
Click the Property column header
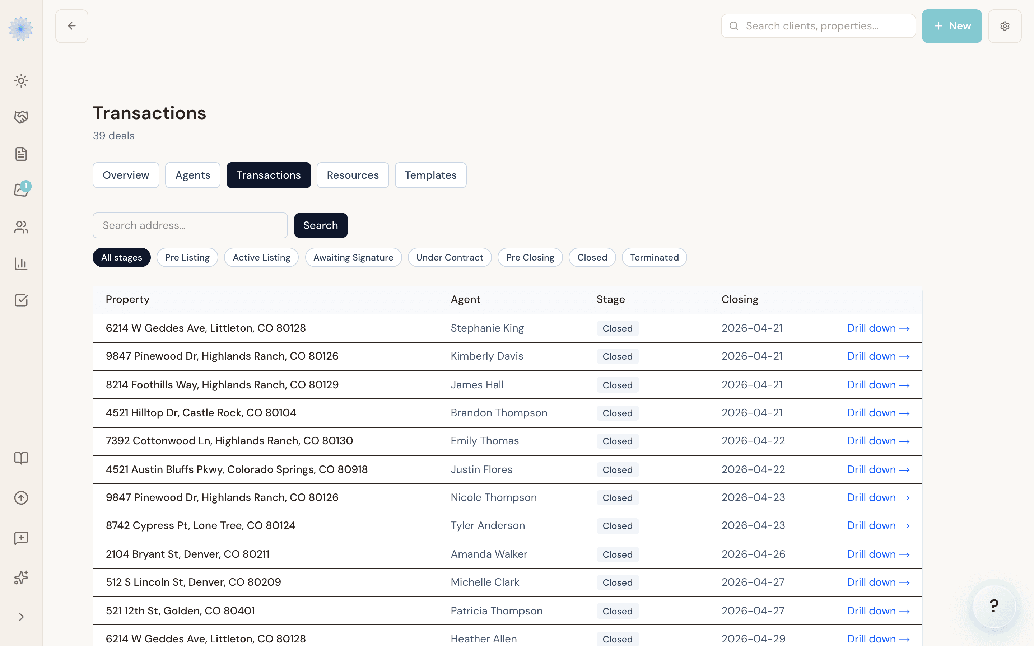coord(127,300)
